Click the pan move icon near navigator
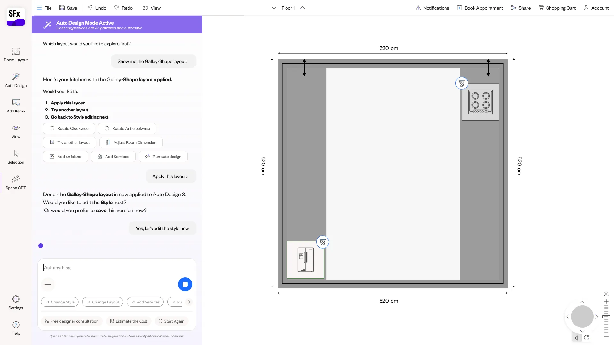Screen dimensions: 614x345 point(577,338)
